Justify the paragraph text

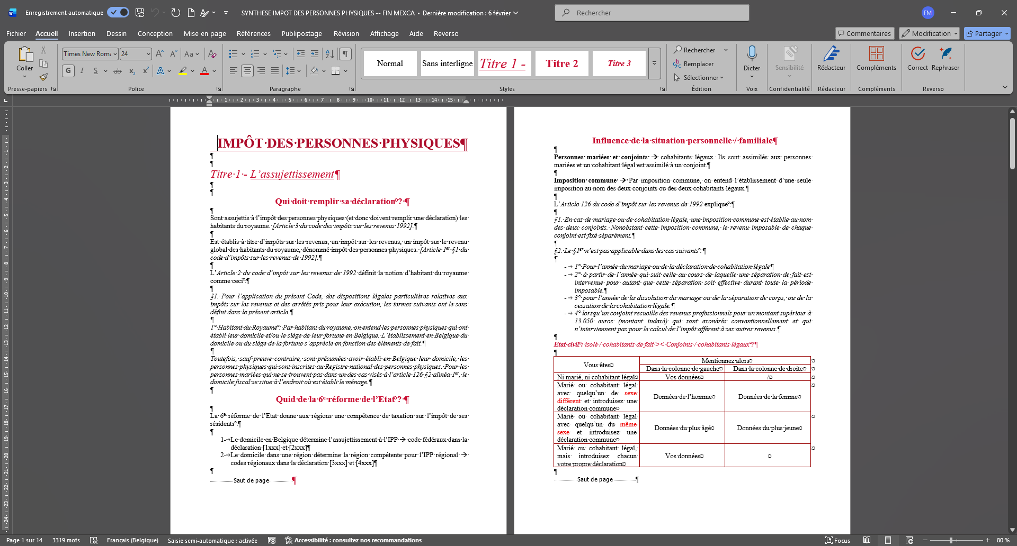point(275,71)
